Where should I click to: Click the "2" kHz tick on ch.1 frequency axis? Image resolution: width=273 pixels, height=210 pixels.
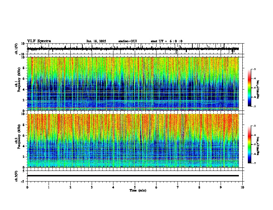coord(24,100)
